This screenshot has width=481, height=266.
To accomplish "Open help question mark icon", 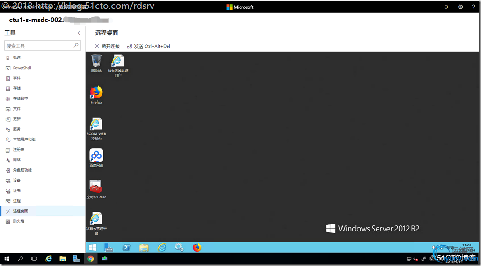I will [474, 7].
